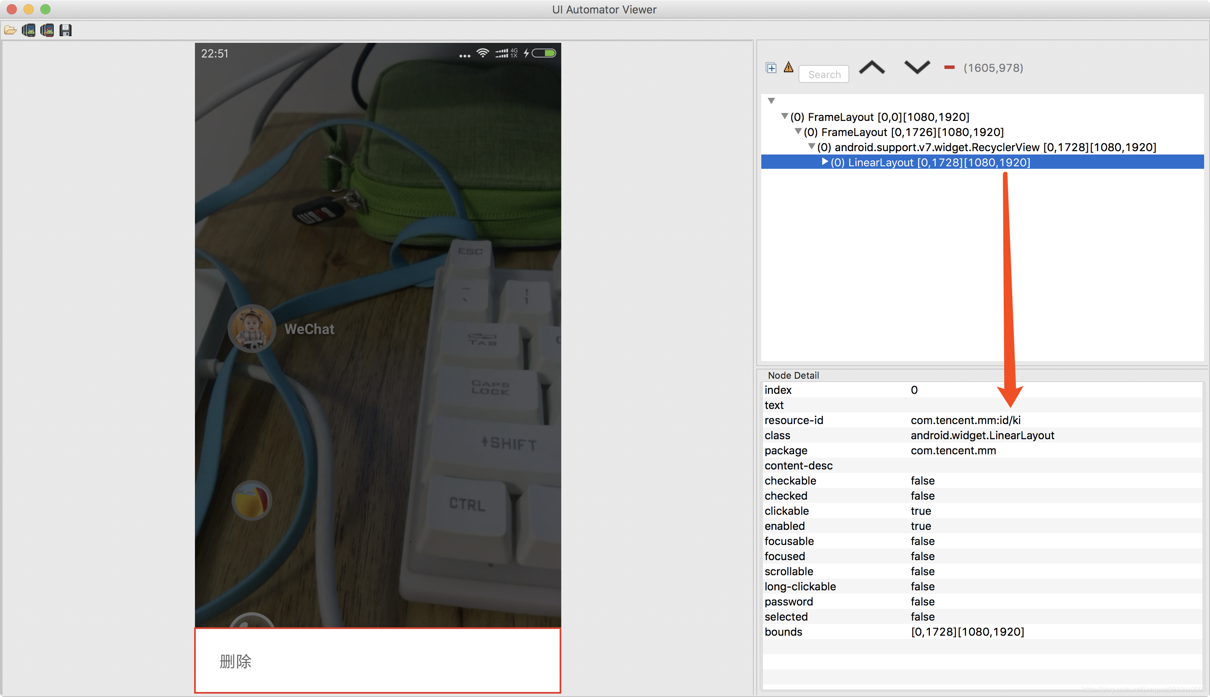
Task: Select resource-id value com.tencent.mm:id/ki
Action: 965,420
